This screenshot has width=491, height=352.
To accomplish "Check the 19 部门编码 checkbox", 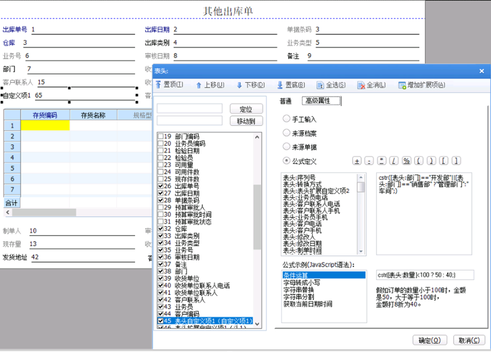I will (160, 137).
